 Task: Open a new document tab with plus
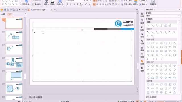(55, 10)
